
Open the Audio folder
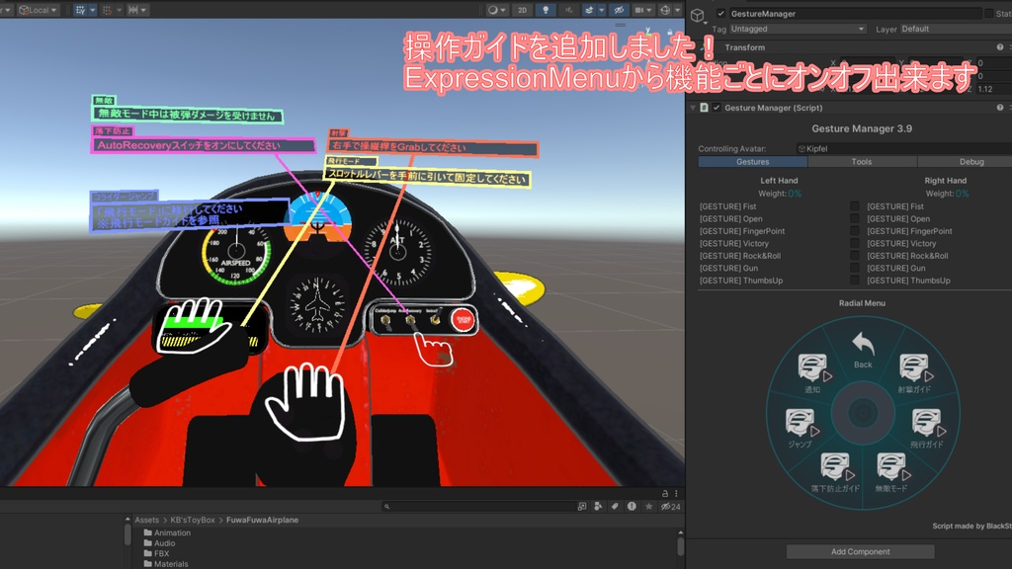(x=159, y=543)
